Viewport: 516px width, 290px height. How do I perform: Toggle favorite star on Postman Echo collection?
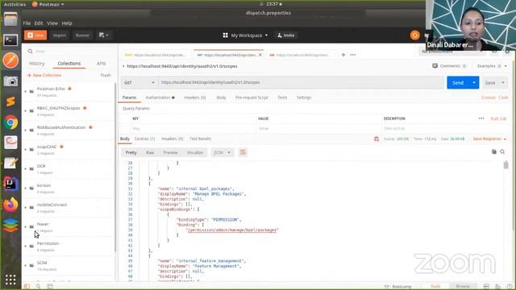coord(69,89)
